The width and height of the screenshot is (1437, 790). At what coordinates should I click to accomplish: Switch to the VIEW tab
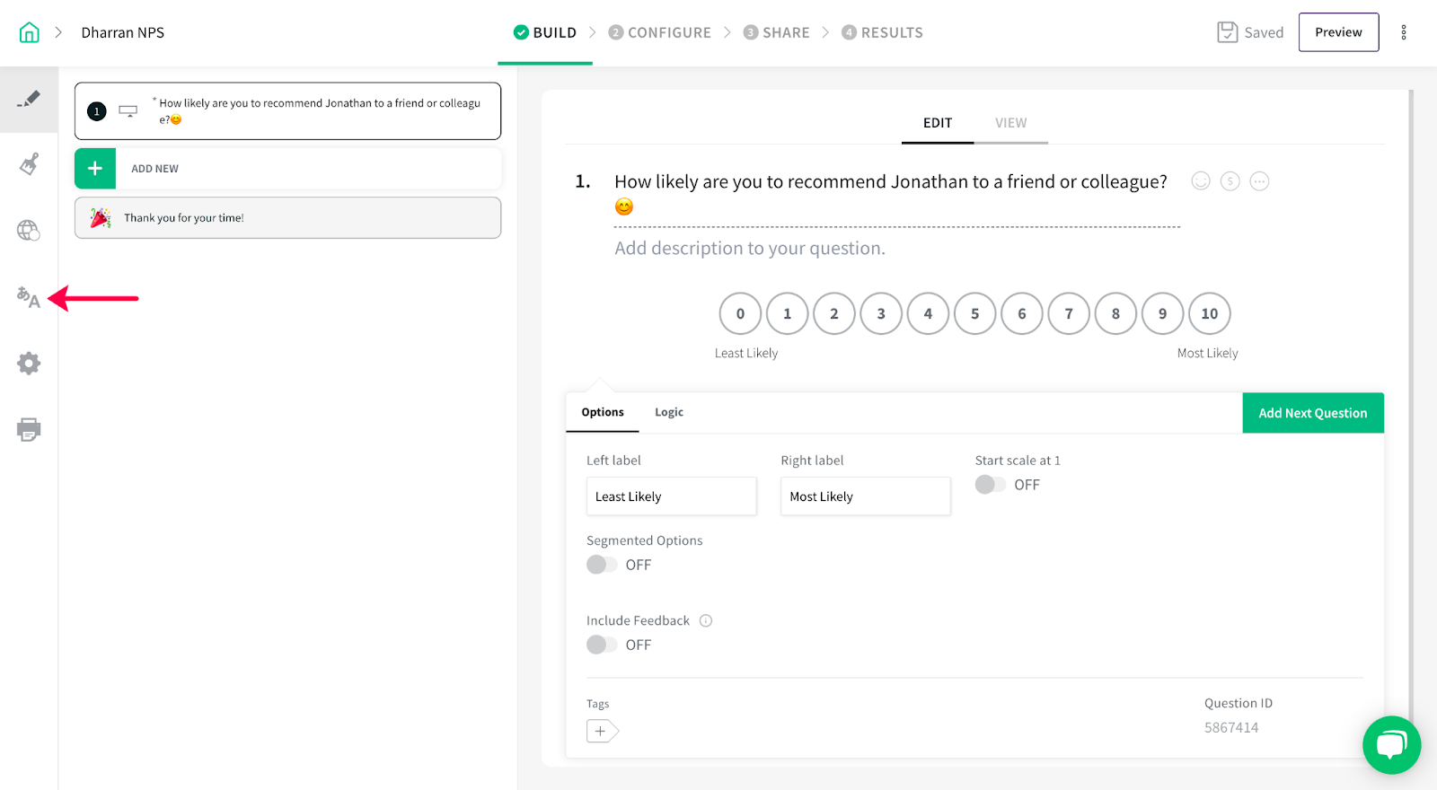coord(1010,123)
